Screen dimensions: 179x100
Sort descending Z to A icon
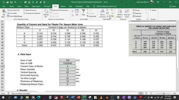[x=73, y=15]
